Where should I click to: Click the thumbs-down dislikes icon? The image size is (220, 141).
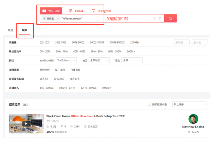coord(62,127)
